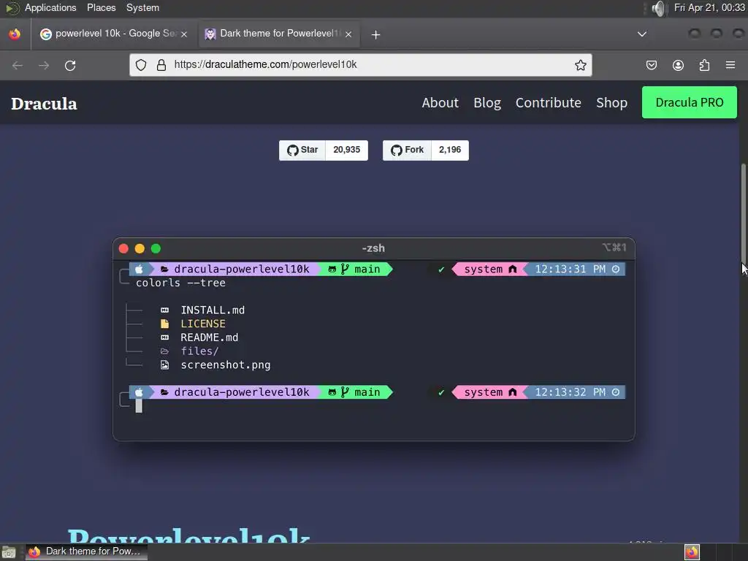This screenshot has width=748, height=561.
Task: Click the volume speaker icon in panel
Action: click(658, 8)
